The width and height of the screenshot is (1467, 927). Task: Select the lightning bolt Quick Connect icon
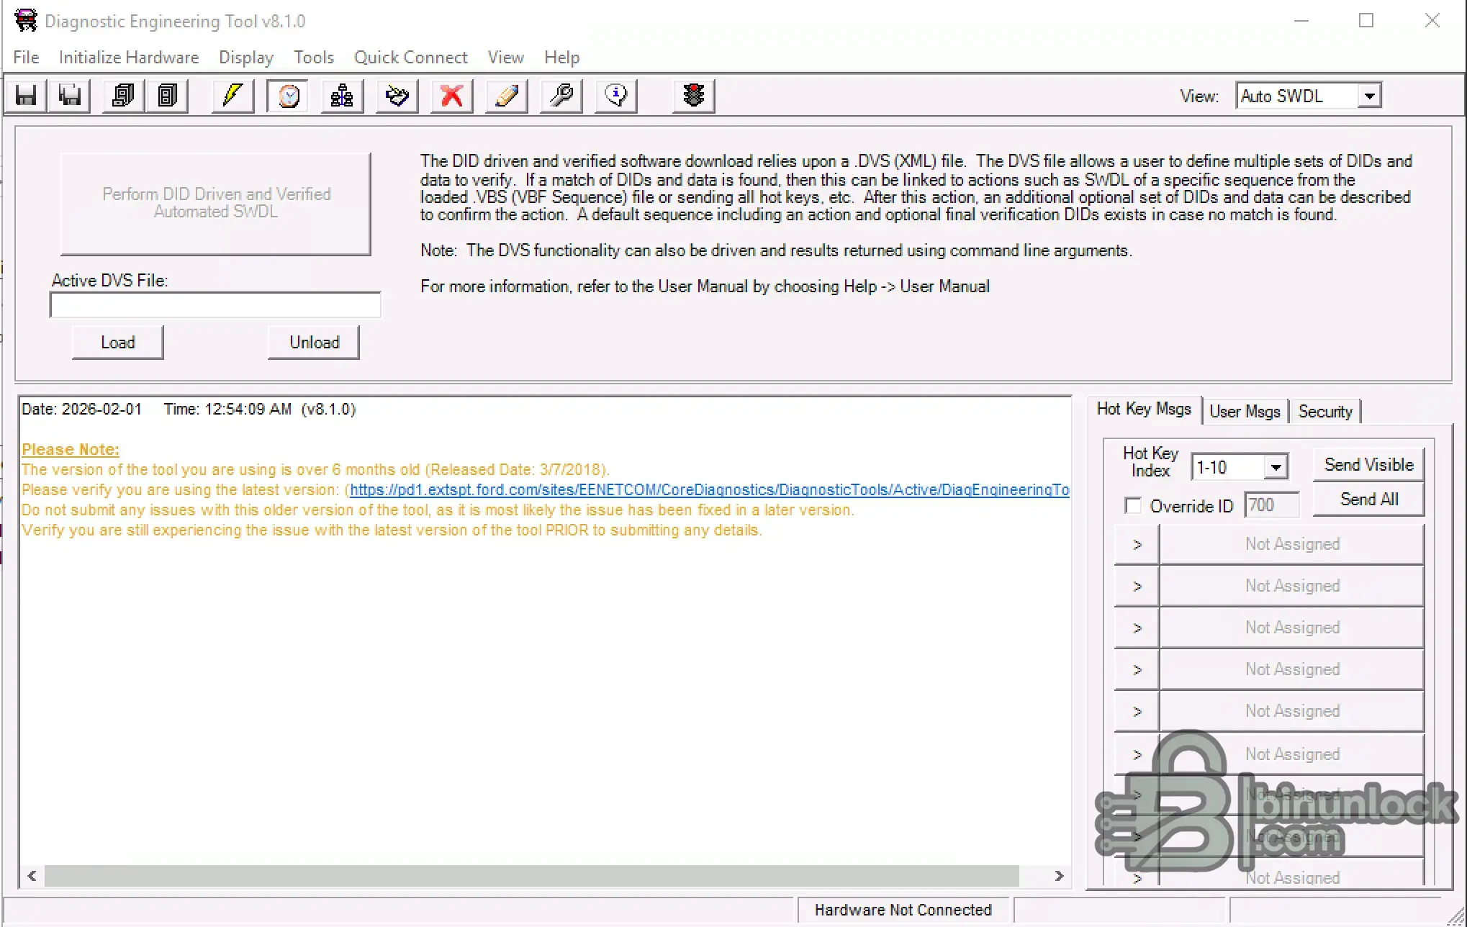tap(232, 95)
